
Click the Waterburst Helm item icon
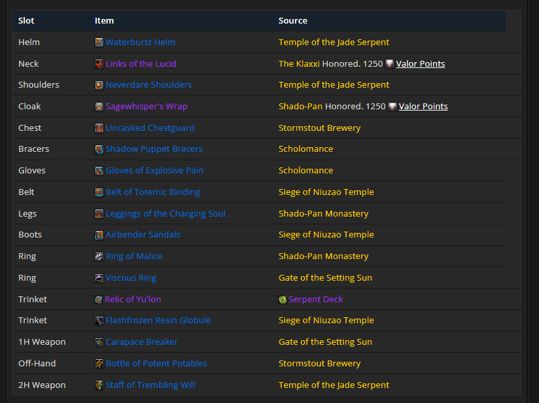(99, 43)
